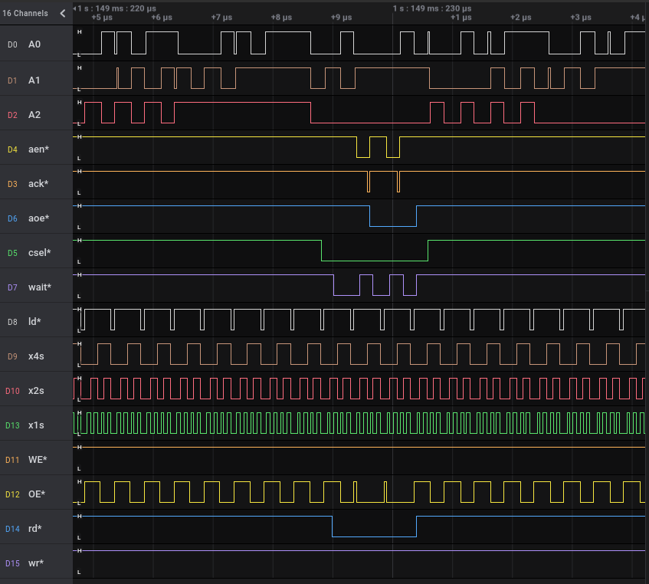Select channel D7 wait* row label
Screen dimensions: 649x584
tap(37, 287)
